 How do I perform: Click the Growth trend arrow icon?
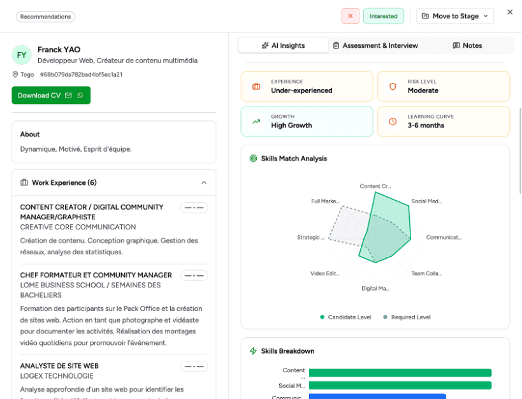pos(255,122)
